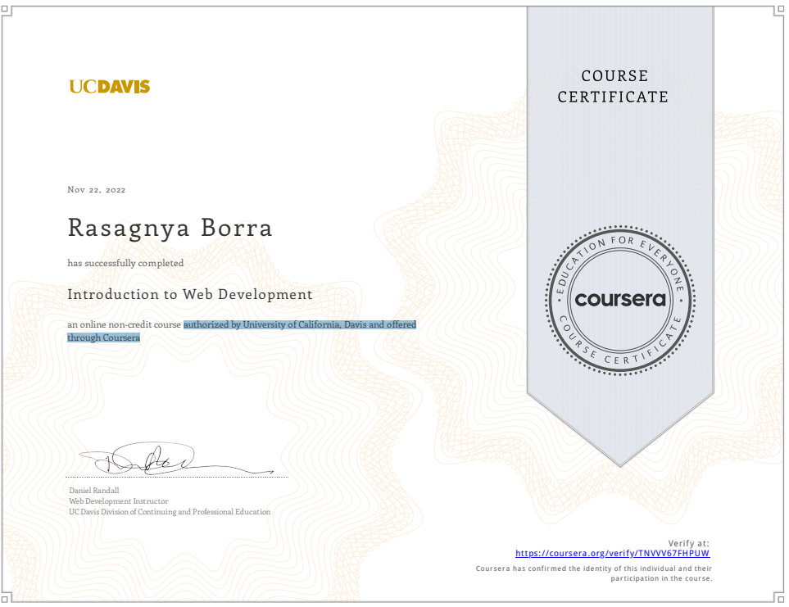Click the recipient name Rasagnya Borra
The height and width of the screenshot is (607, 789).
coord(170,228)
